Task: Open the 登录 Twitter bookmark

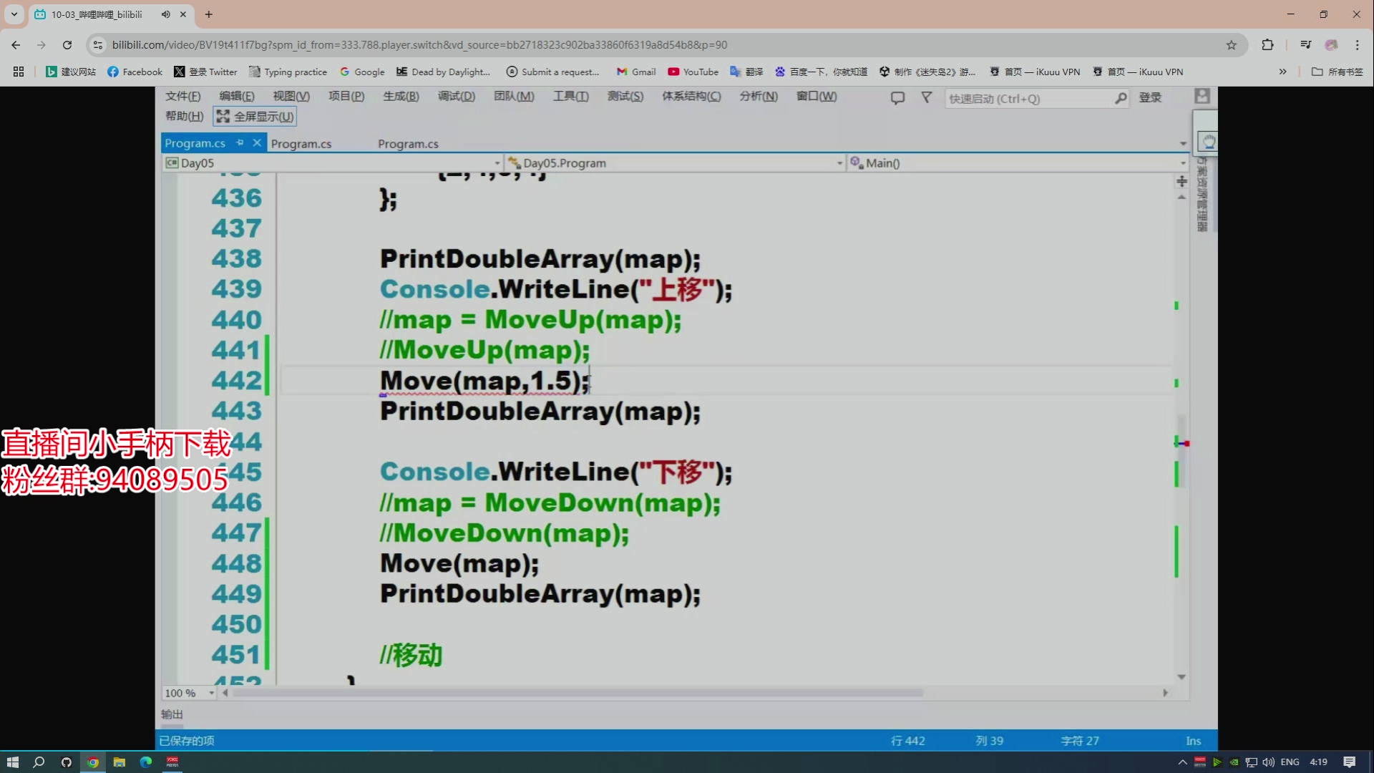Action: (x=205, y=72)
